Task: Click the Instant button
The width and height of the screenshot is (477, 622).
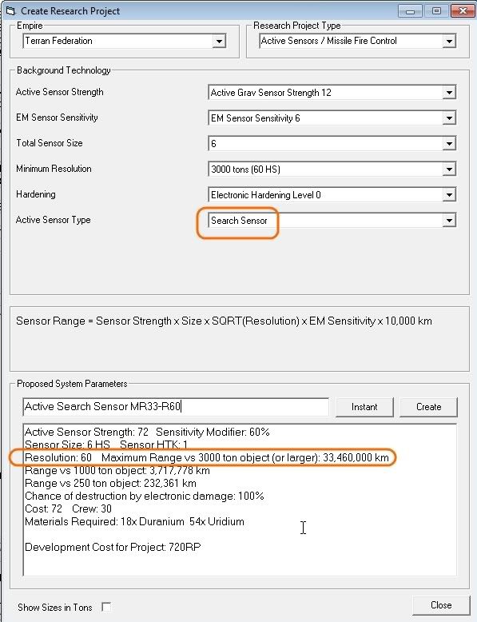Action: [x=364, y=407]
